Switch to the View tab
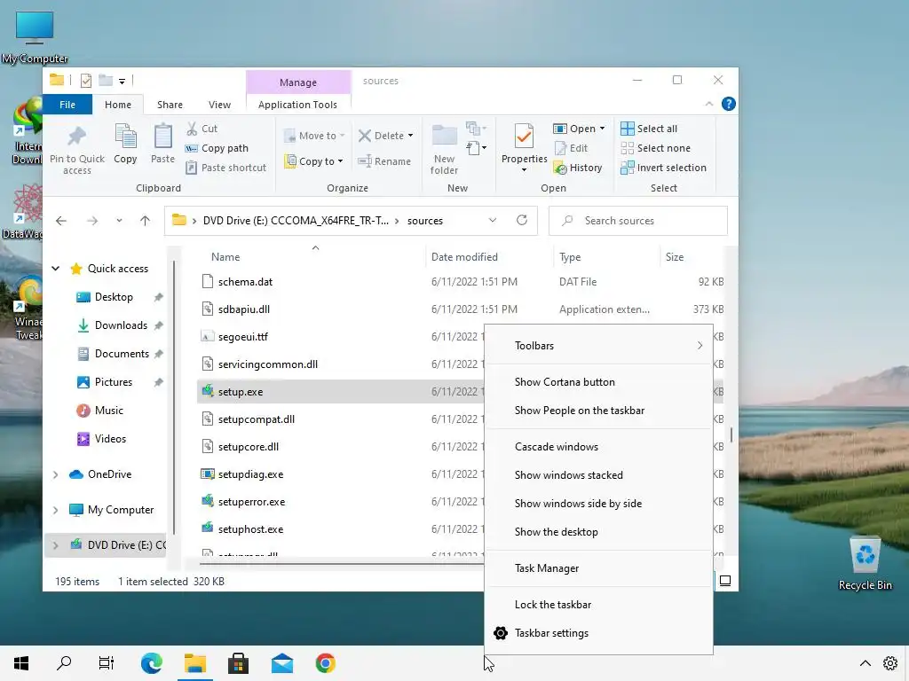The image size is (909, 681). 220,105
